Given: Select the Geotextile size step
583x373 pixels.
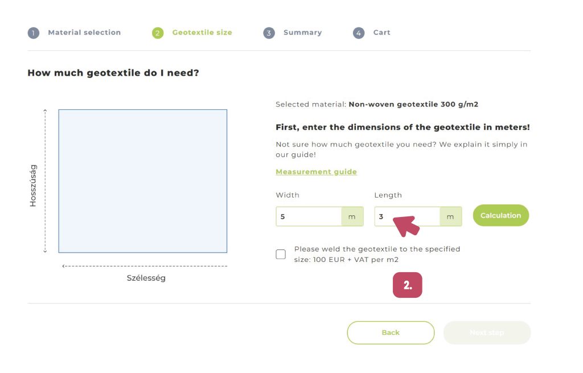Looking at the screenshot, I should point(202,32).
